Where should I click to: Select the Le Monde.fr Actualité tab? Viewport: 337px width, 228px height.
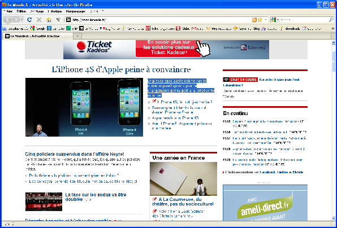(38, 36)
